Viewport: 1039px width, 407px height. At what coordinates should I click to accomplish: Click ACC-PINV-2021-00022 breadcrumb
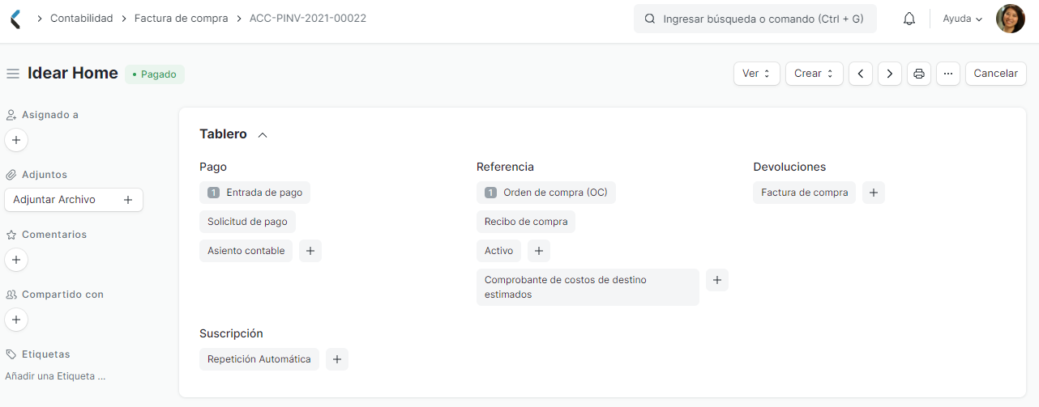coord(308,18)
